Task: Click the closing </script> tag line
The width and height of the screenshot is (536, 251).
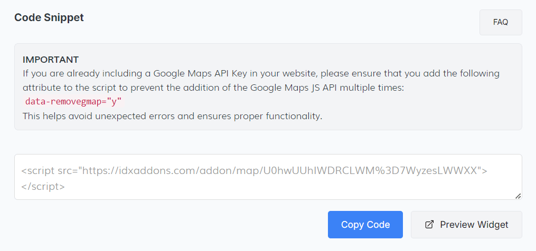Action: pyautogui.click(x=43, y=186)
